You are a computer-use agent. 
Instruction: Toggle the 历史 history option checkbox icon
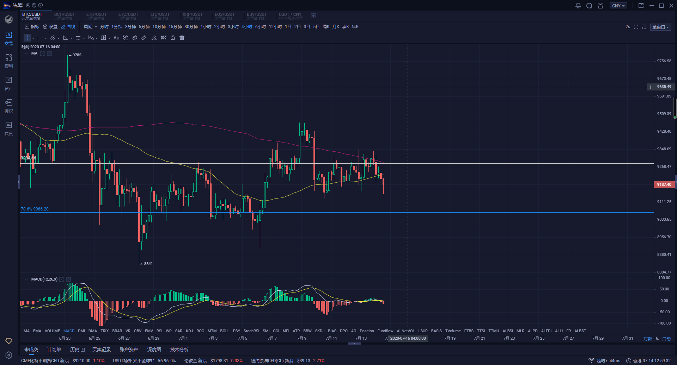tap(83, 350)
